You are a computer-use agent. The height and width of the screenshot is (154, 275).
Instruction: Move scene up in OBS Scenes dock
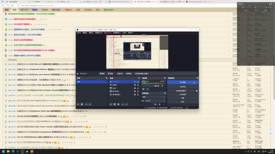pos(86,104)
